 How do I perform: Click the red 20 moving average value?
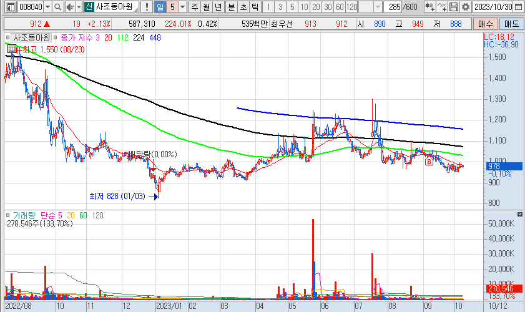108,38
